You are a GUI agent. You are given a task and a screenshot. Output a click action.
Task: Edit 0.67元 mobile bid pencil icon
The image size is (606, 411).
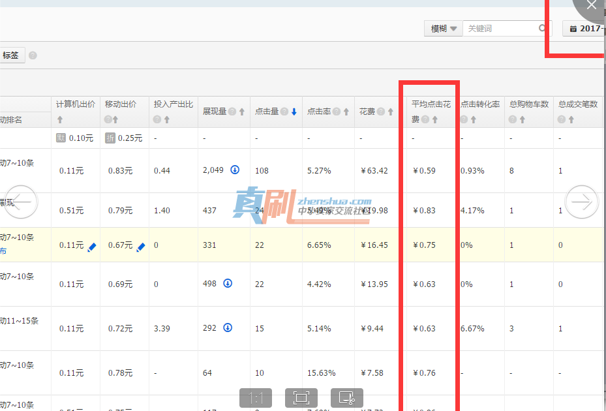(x=141, y=247)
